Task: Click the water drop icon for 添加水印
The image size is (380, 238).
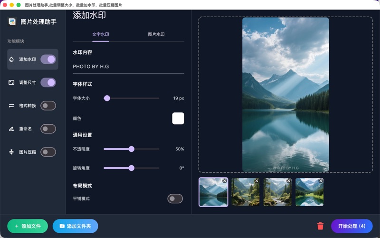Action: [x=11, y=59]
